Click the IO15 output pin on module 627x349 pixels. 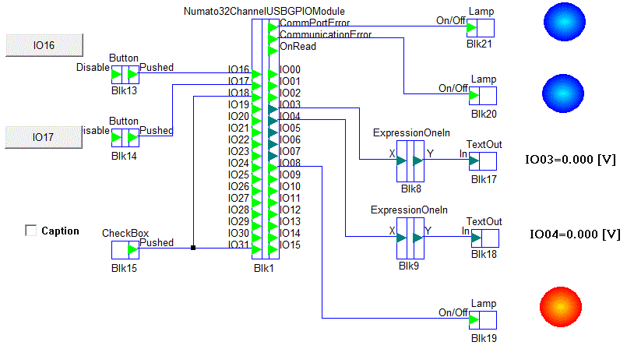[273, 250]
